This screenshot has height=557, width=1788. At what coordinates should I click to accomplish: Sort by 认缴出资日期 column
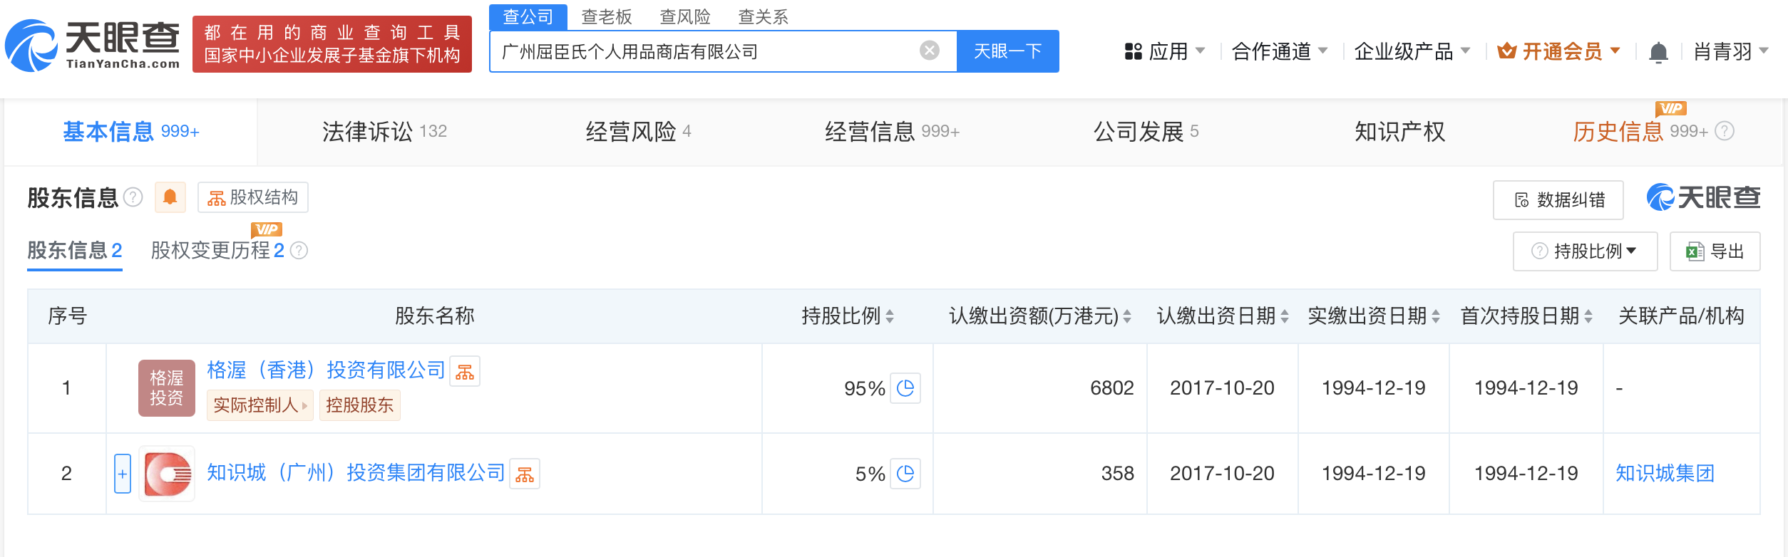pyautogui.click(x=1284, y=316)
